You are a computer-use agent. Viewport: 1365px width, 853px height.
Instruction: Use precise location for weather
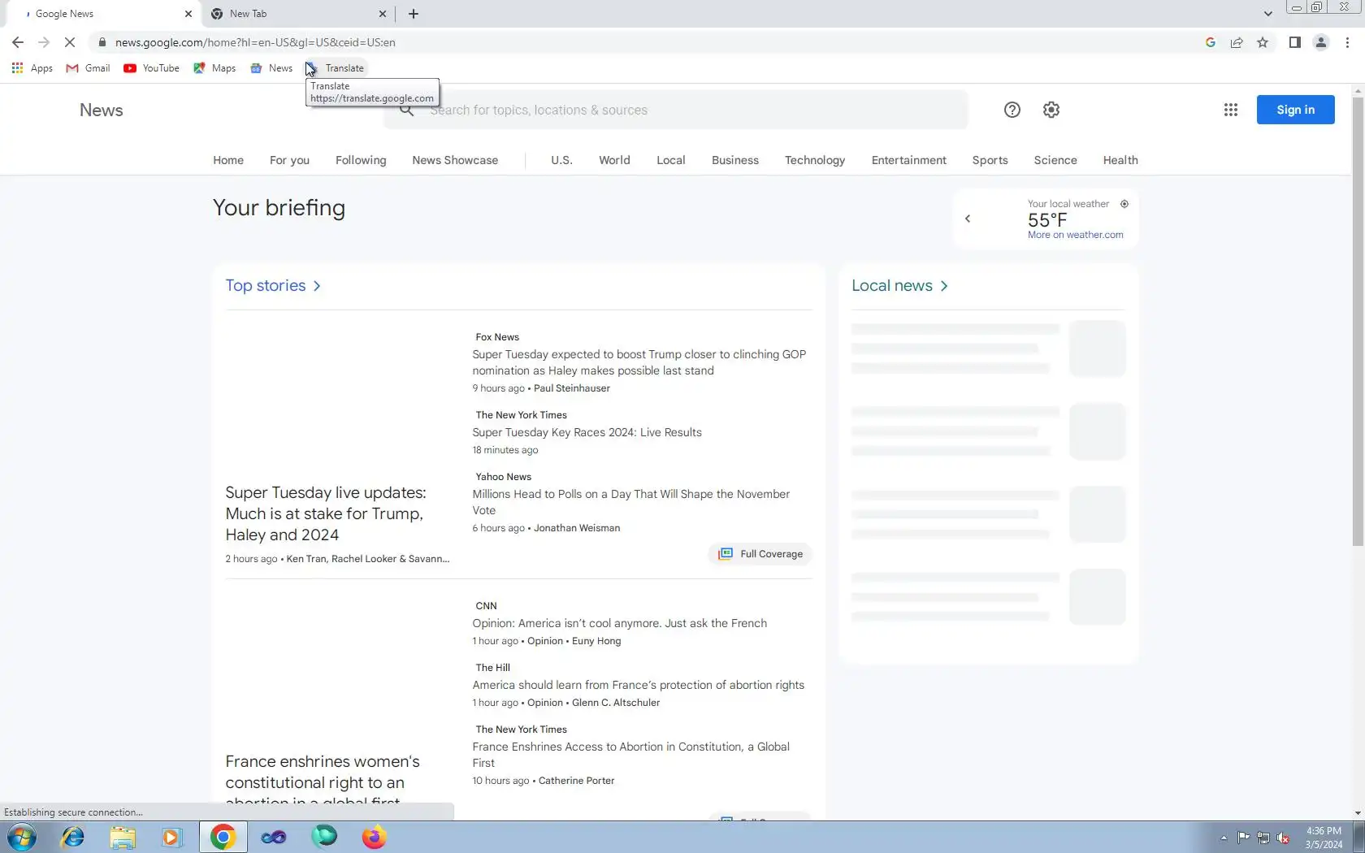pyautogui.click(x=1124, y=204)
